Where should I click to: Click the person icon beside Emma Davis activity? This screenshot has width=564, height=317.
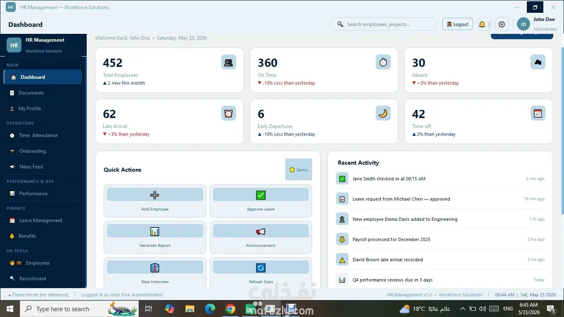[x=342, y=219]
